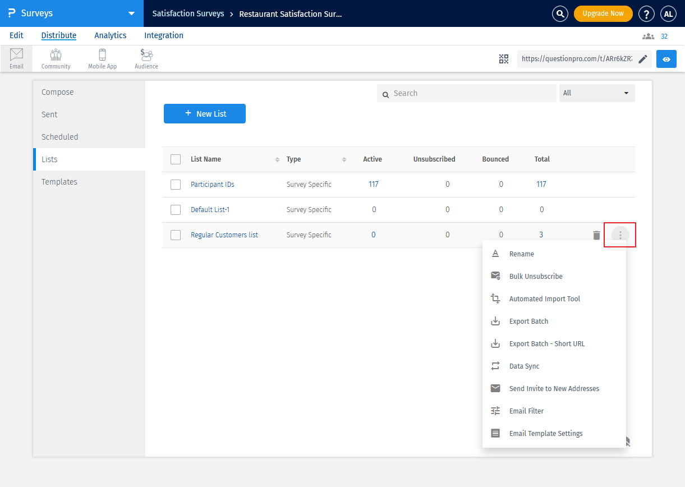The width and height of the screenshot is (685, 487).
Task: Click the blue eye preview button
Action: click(x=666, y=59)
